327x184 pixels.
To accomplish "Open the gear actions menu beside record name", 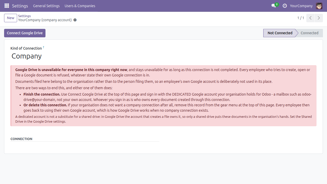I will 75,20.
